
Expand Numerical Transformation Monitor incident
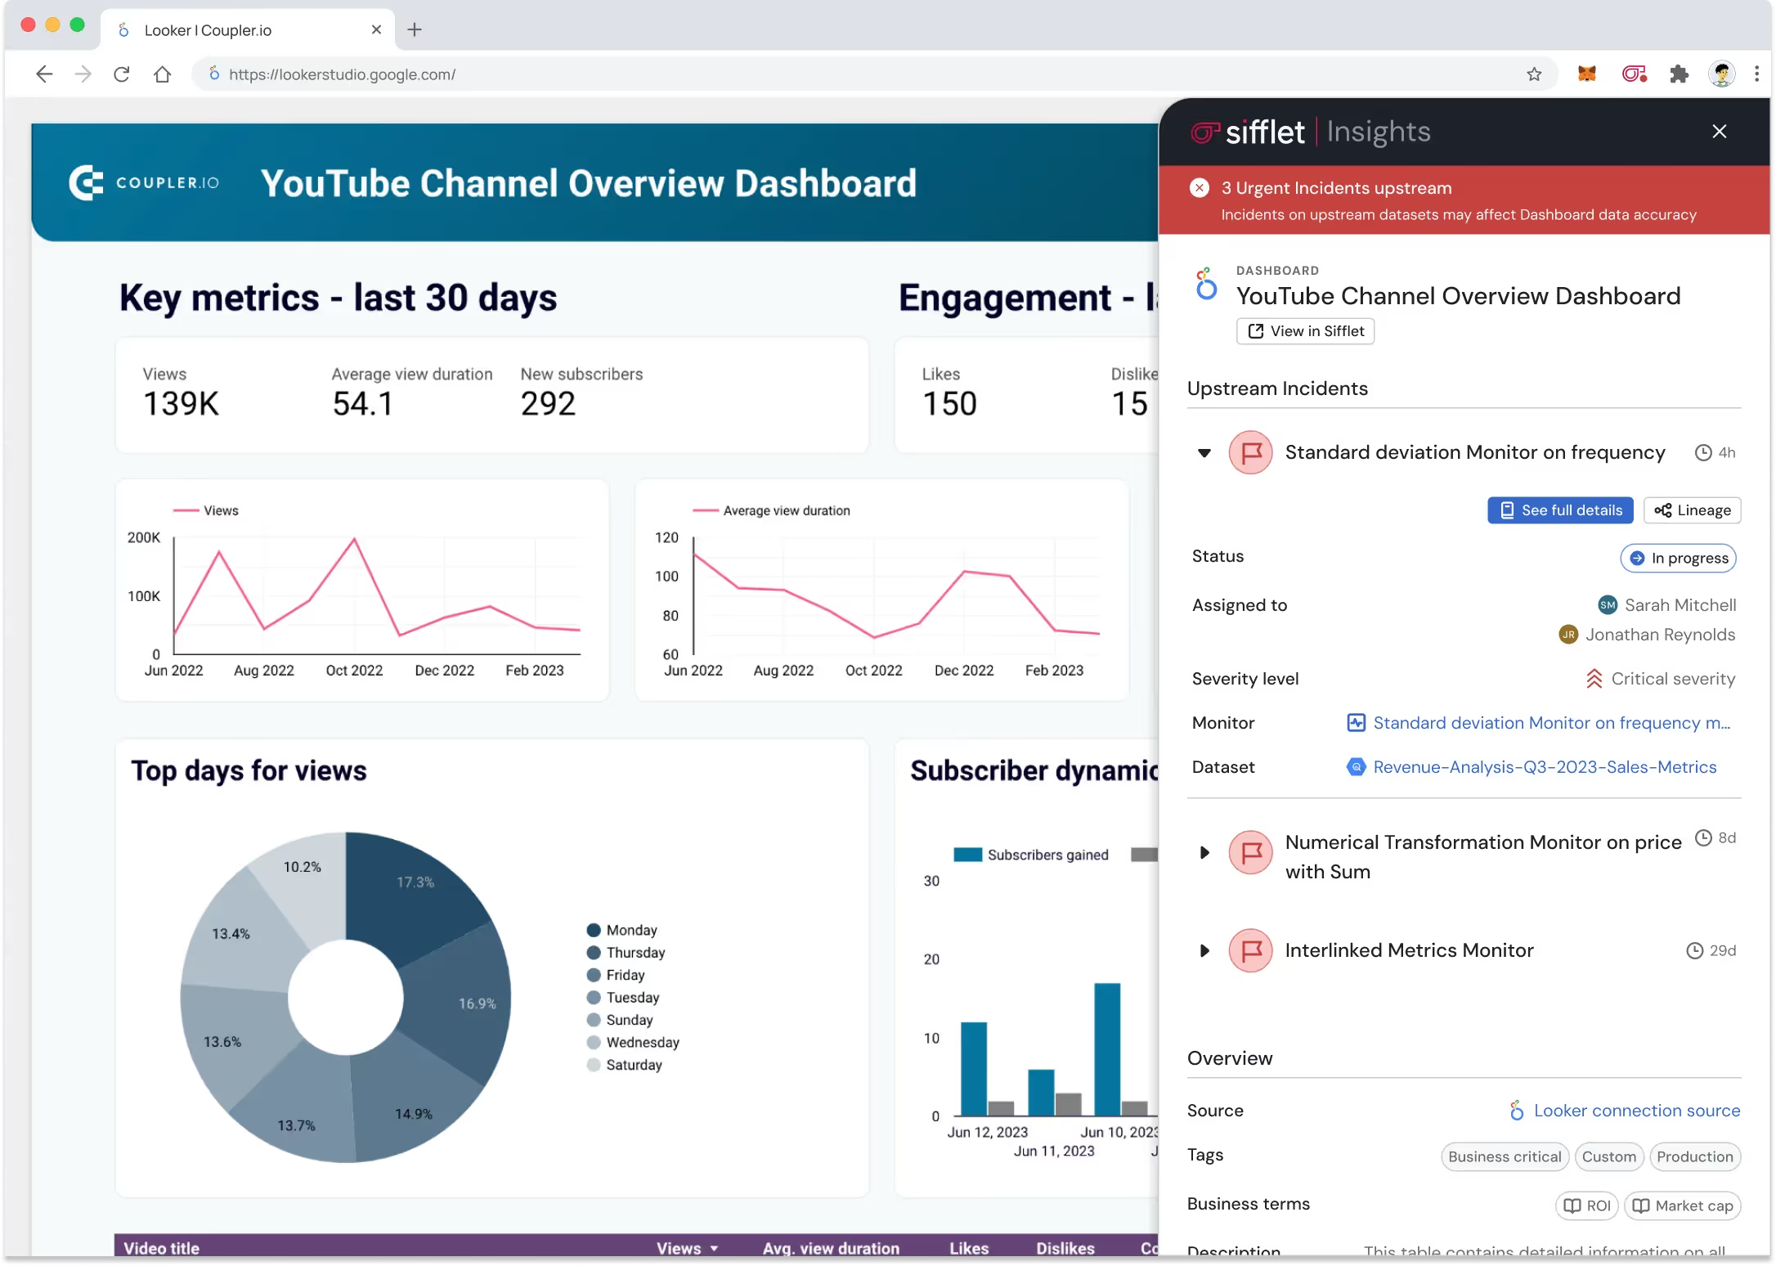(1204, 853)
